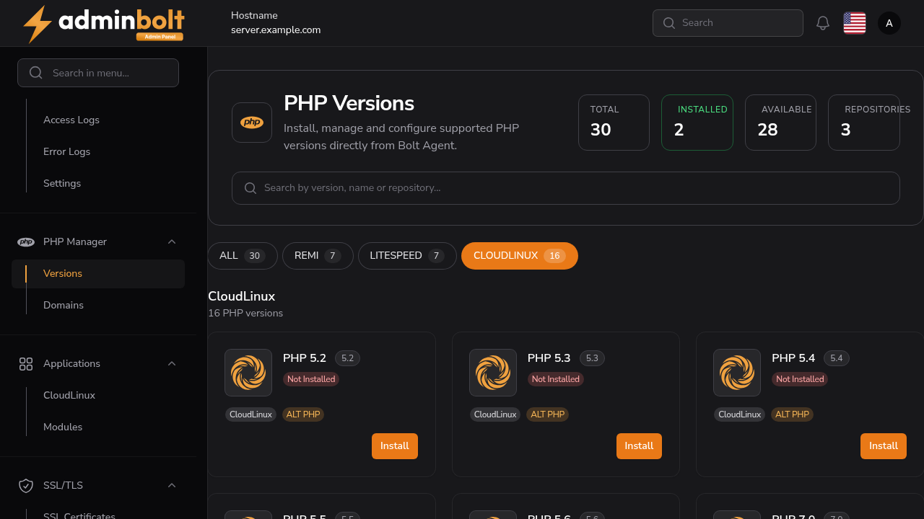Click the CloudLinux tag on PHP 5.2 card
Image resolution: width=924 pixels, height=519 pixels.
pyautogui.click(x=250, y=414)
